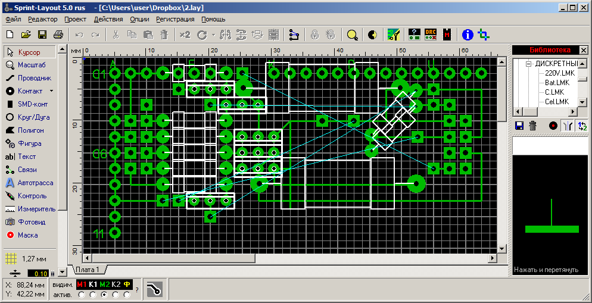This screenshot has height=303, width=592.
Task: Click the change layer side icon
Action: 257,35
